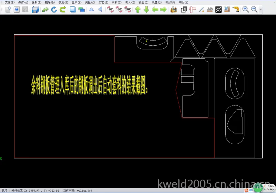Rotate part 180 degrees
The image size is (276, 193).
click(119, 9)
